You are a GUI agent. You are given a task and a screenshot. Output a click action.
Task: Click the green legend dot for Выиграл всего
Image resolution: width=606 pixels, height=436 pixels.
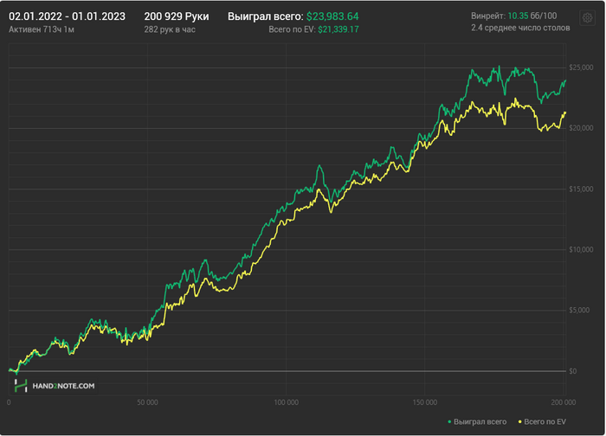(x=449, y=421)
